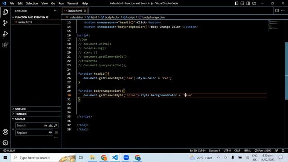Open the Windows Action Center icon
Image resolution: width=288 pixels, height=162 pixels.
coord(280,157)
